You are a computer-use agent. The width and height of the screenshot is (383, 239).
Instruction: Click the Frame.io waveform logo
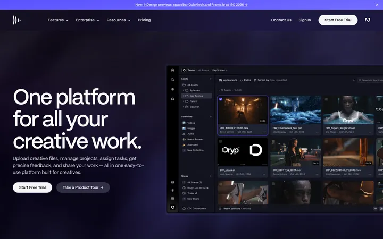point(16,20)
